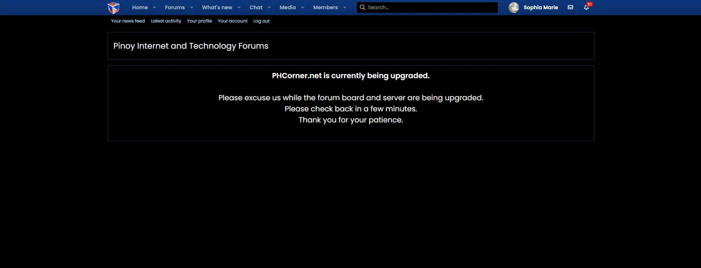Open the Members nav link

(x=325, y=7)
